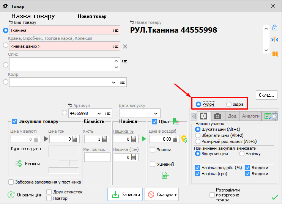Switch to the Аналоги tab
The height and width of the screenshot is (204, 282).
point(251,116)
